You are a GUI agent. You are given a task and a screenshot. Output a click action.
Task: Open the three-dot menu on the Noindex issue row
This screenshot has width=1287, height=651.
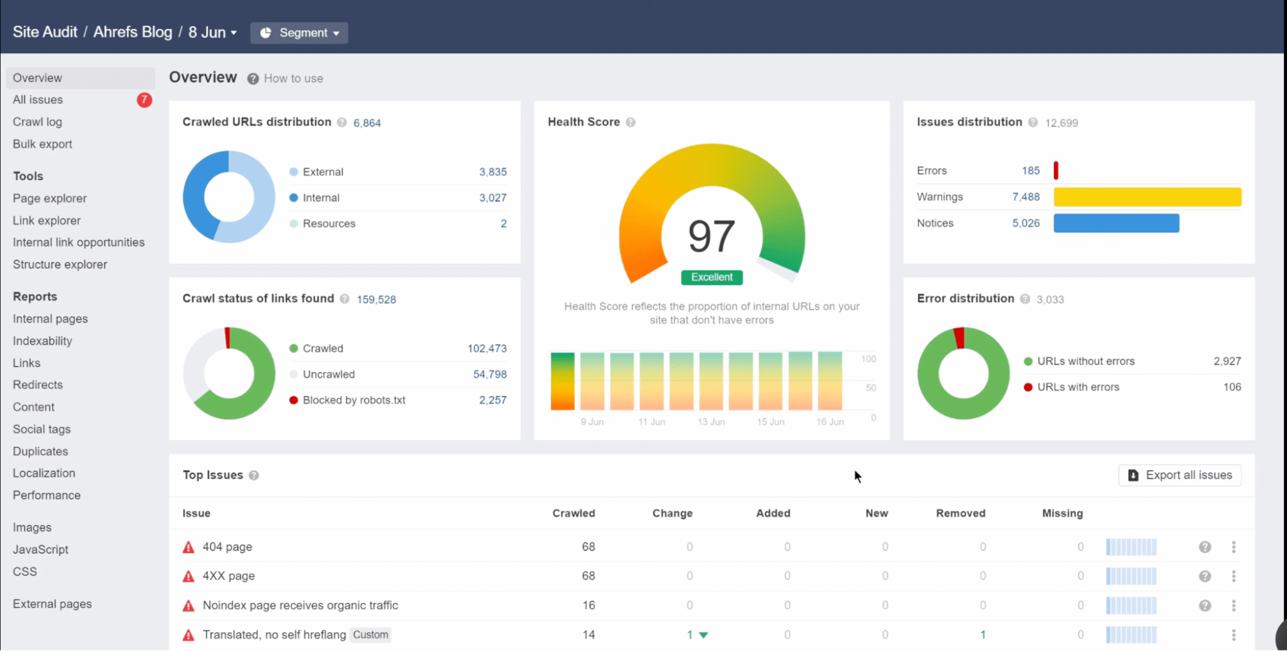pyautogui.click(x=1234, y=605)
